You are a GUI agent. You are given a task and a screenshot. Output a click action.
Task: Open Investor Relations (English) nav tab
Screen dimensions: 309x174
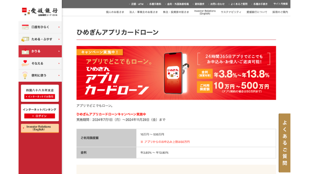(205, 12)
